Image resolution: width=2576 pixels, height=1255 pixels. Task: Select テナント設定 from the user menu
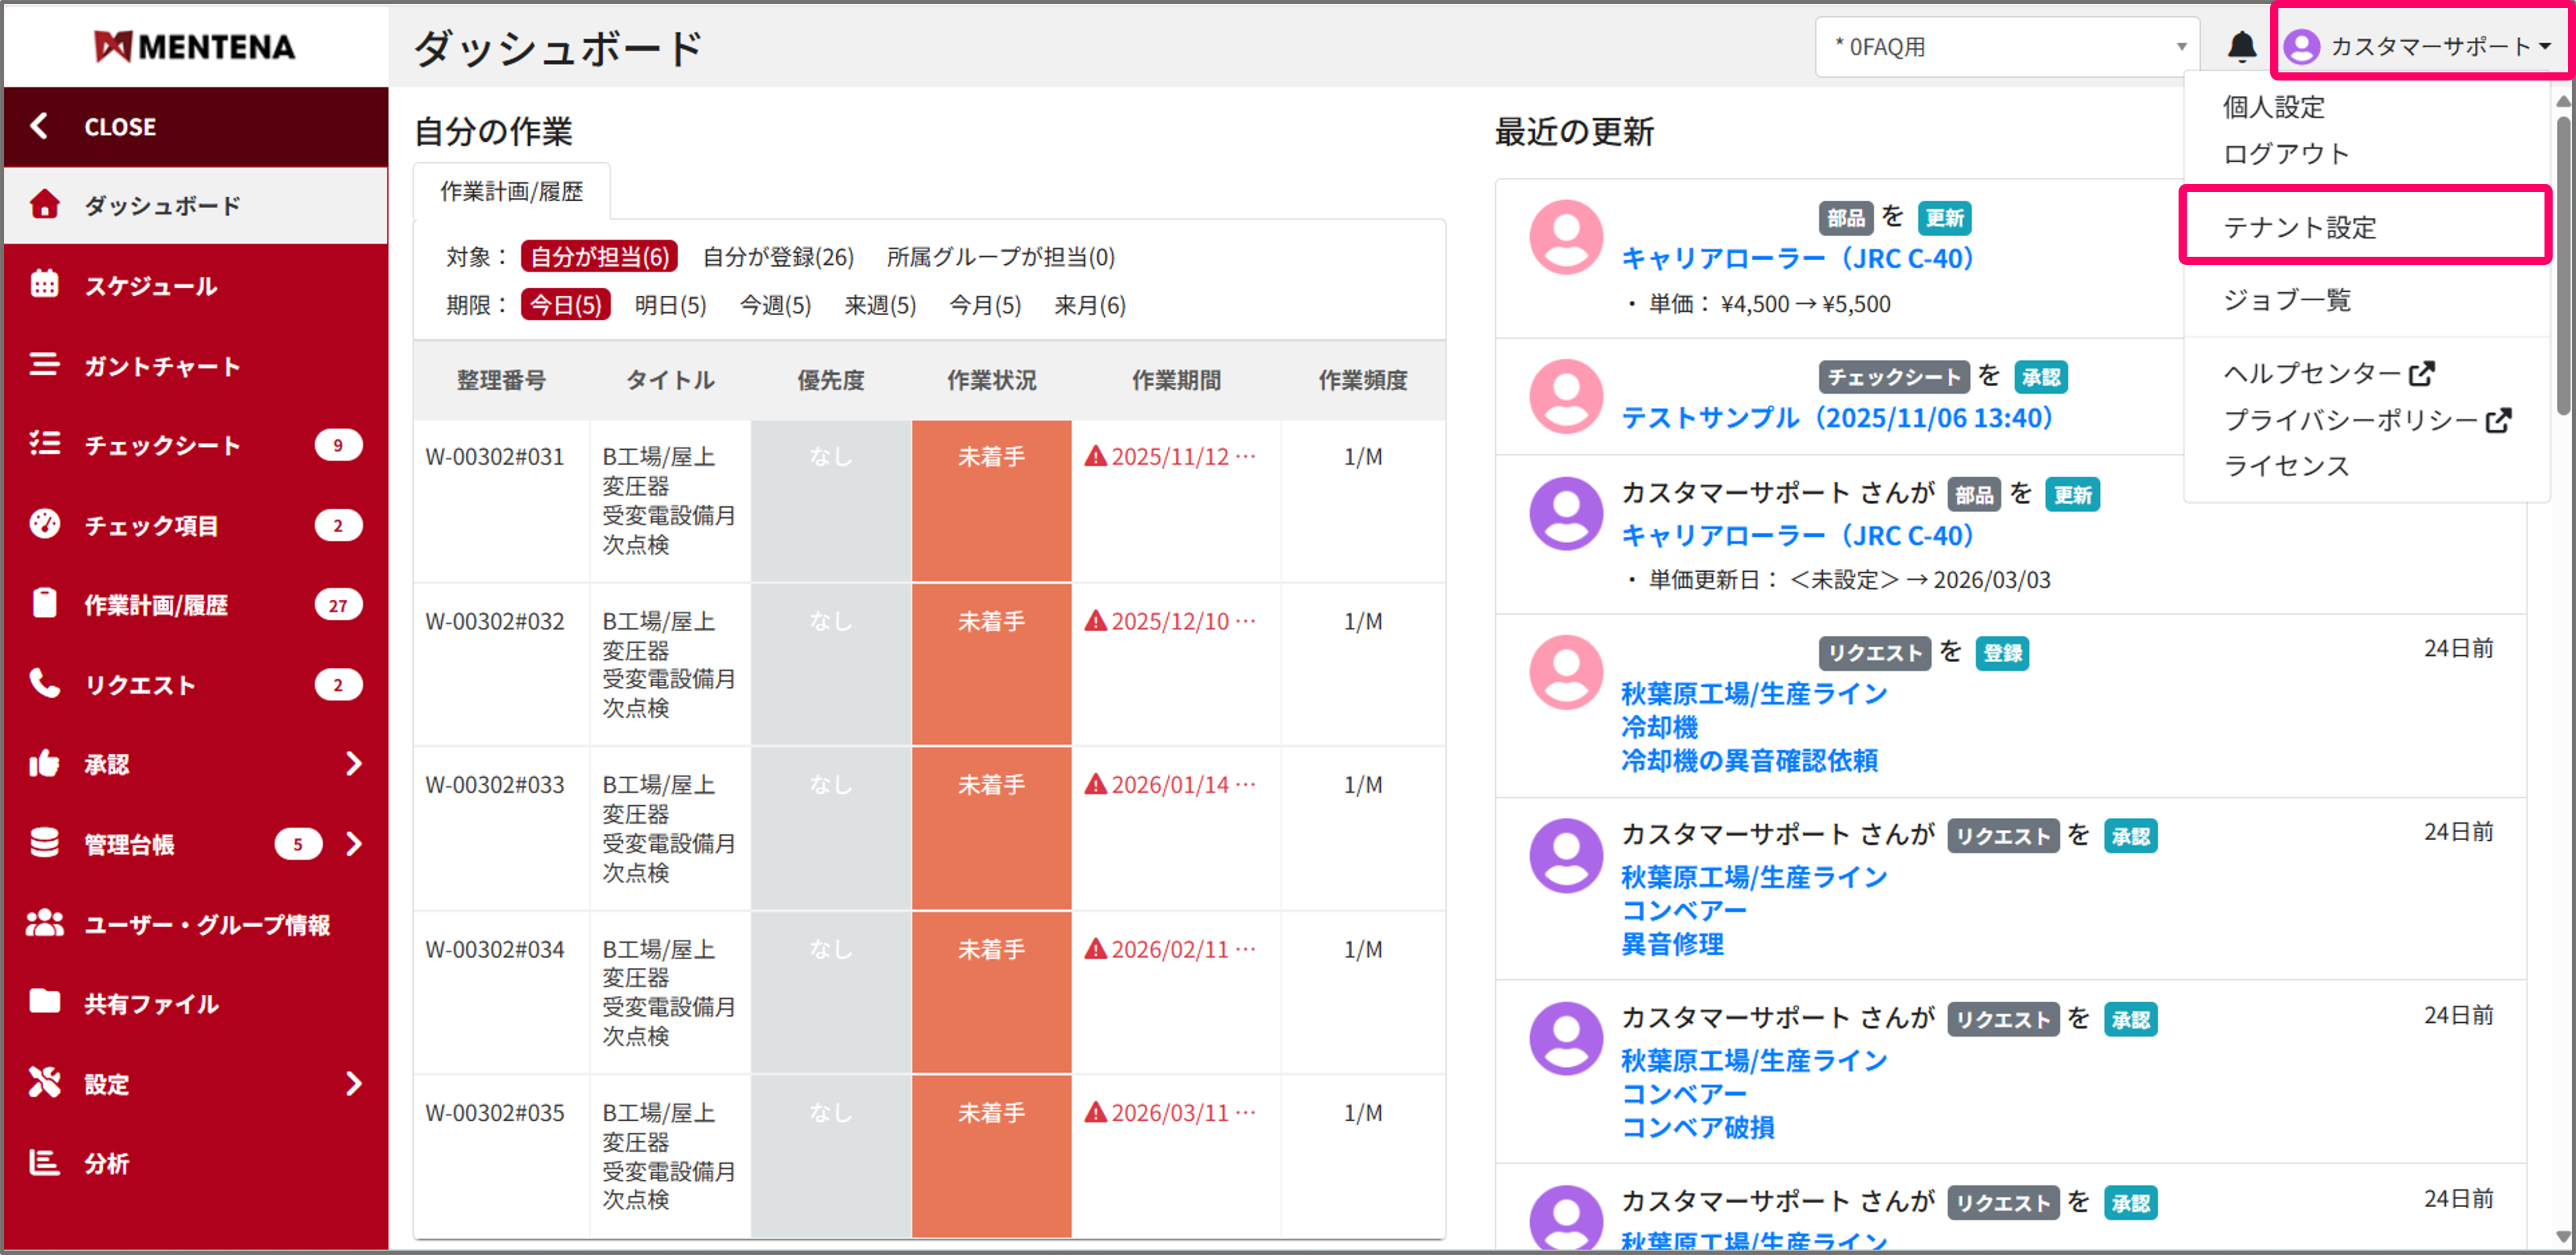(x=2300, y=227)
